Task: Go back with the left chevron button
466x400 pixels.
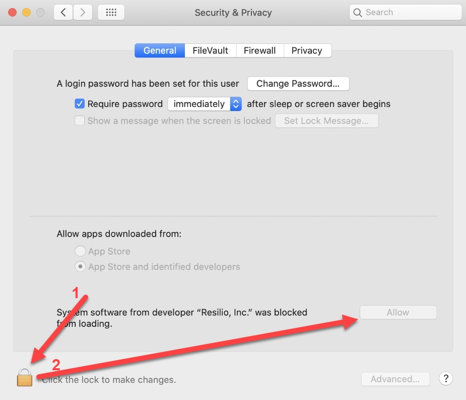Action: pyautogui.click(x=63, y=13)
